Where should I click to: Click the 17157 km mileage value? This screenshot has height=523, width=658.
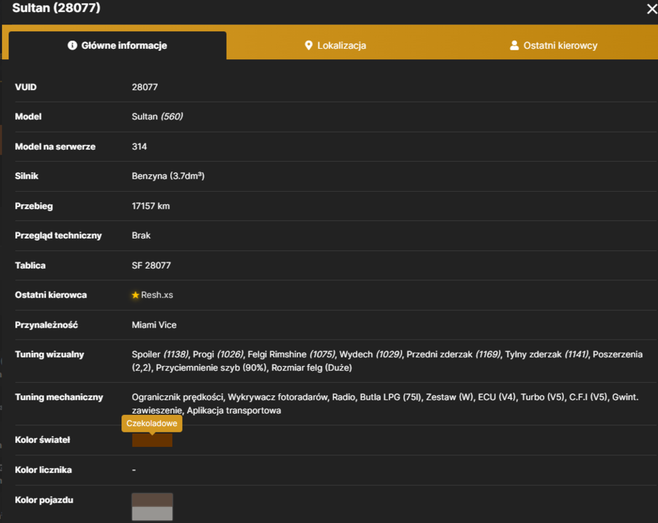[151, 206]
